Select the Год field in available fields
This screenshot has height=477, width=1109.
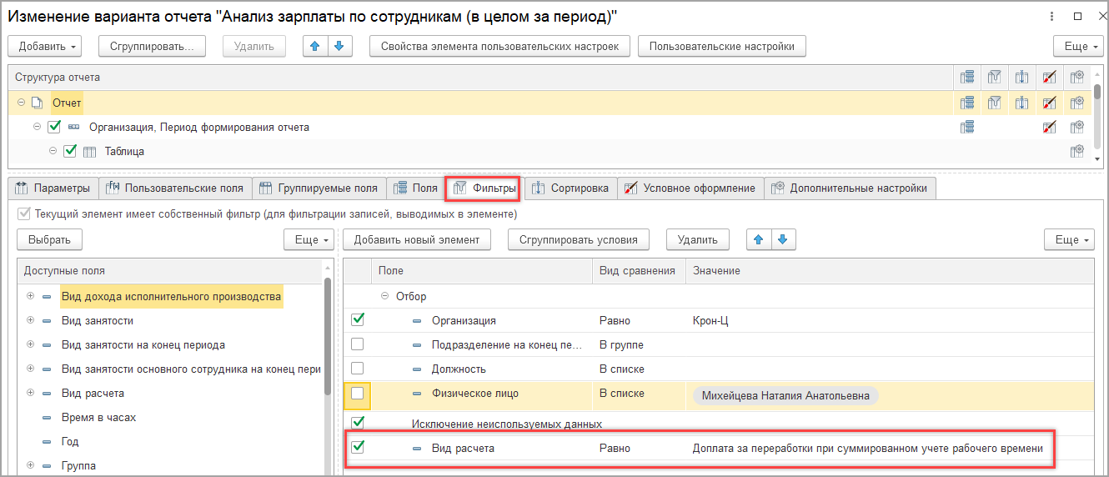pyautogui.click(x=70, y=441)
